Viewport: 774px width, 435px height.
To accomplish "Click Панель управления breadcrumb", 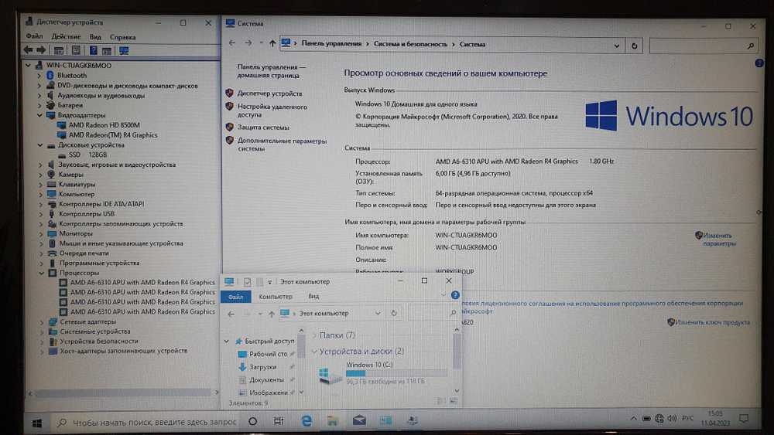I will pyautogui.click(x=331, y=43).
